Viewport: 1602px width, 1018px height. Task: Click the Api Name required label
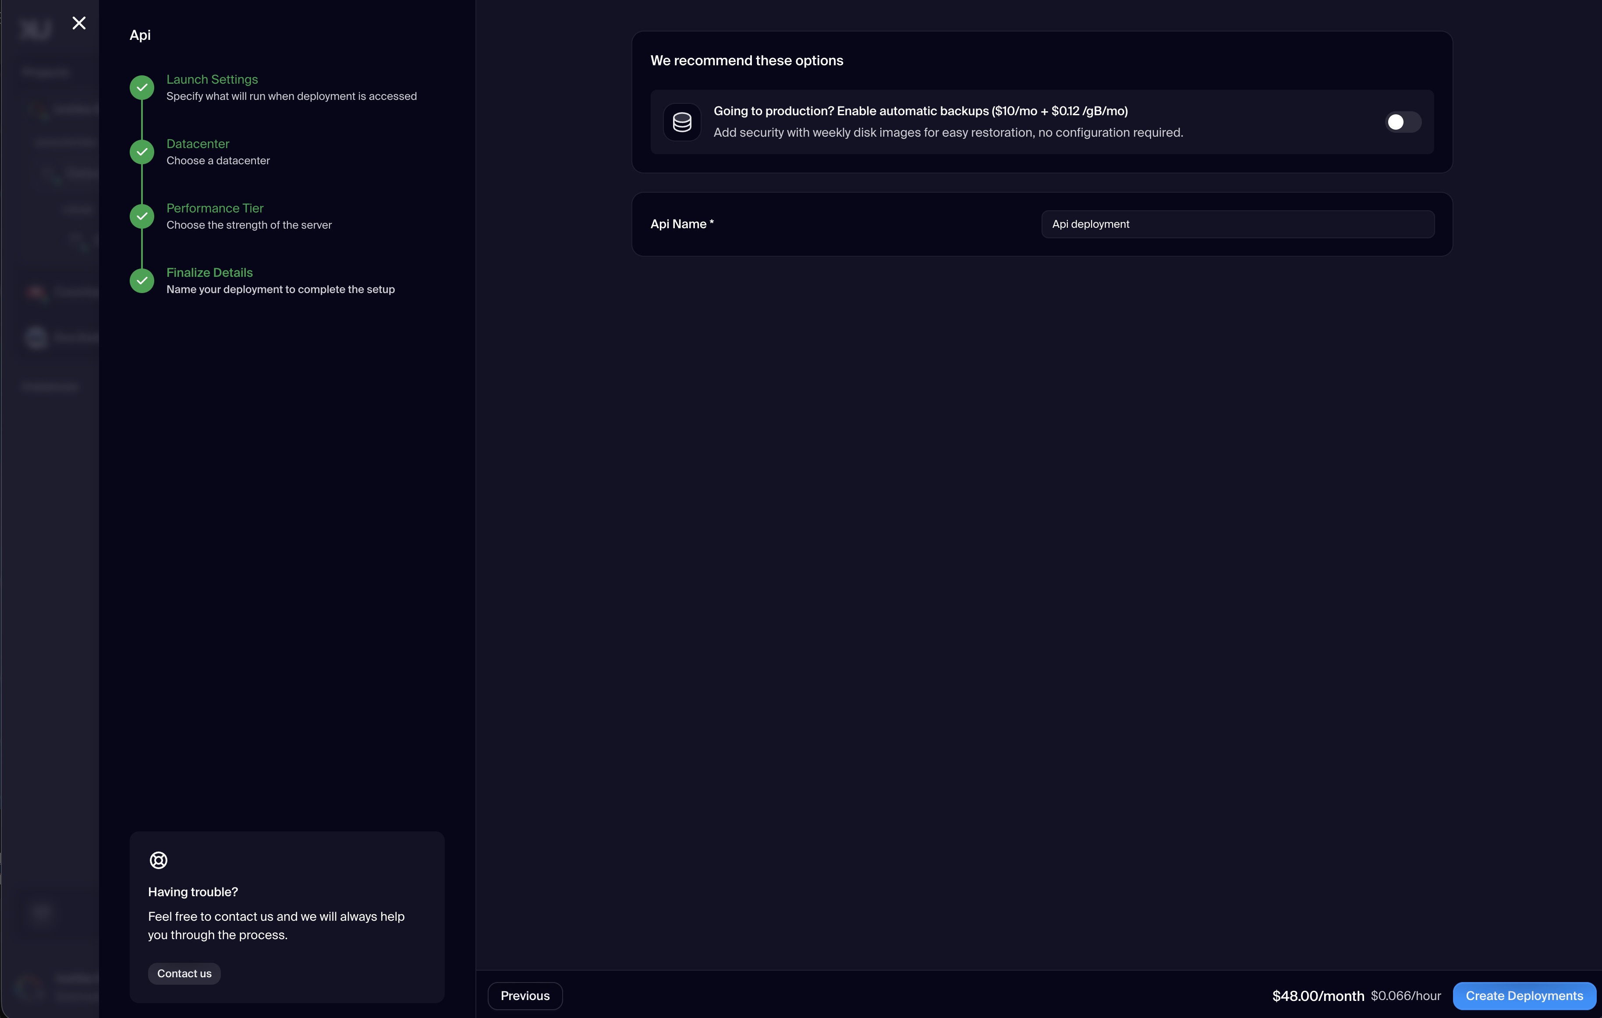tap(681, 224)
